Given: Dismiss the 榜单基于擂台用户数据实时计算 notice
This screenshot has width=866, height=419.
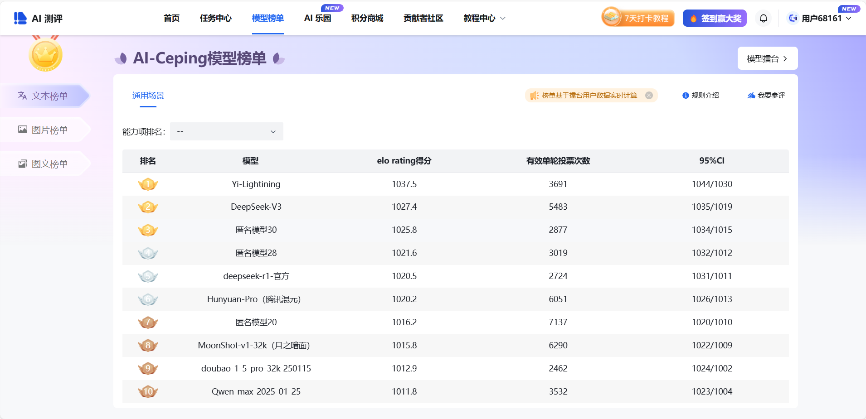Looking at the screenshot, I should tap(649, 95).
